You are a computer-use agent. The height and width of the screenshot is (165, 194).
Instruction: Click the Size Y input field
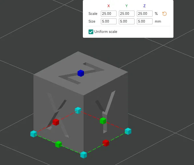point(127,21)
